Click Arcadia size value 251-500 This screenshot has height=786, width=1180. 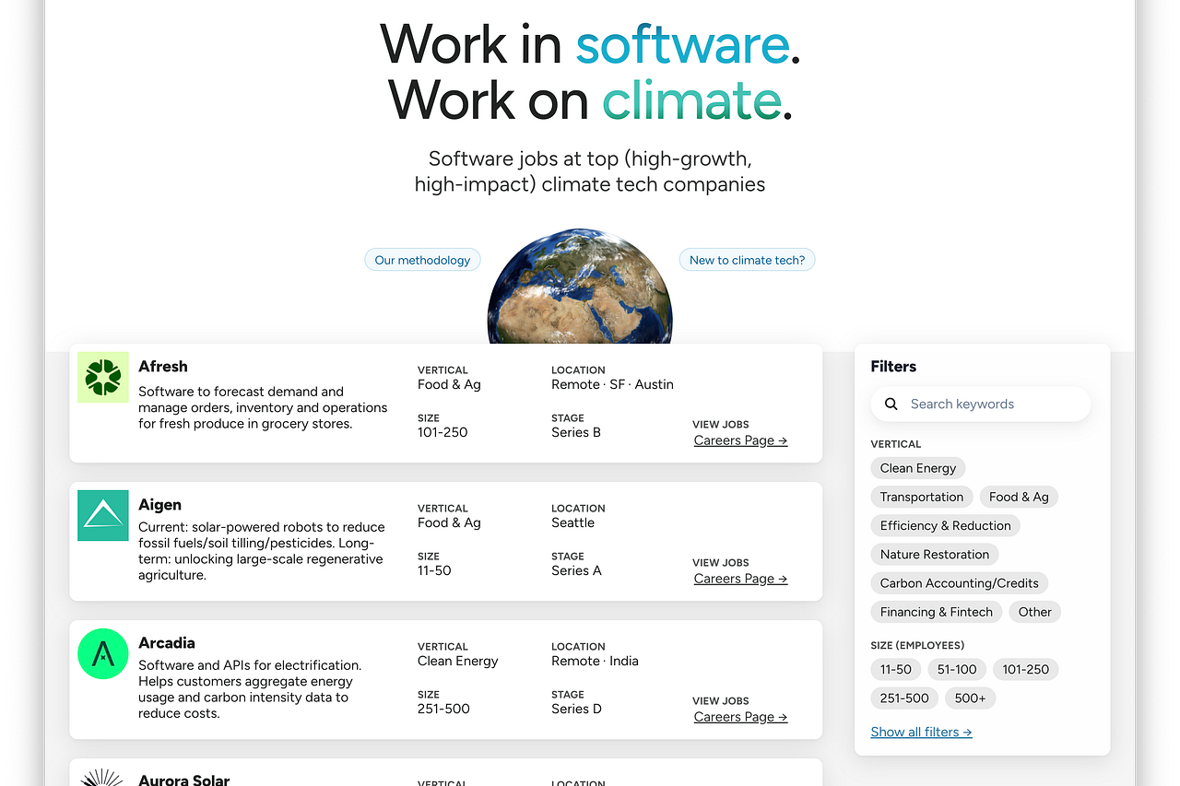pos(443,709)
